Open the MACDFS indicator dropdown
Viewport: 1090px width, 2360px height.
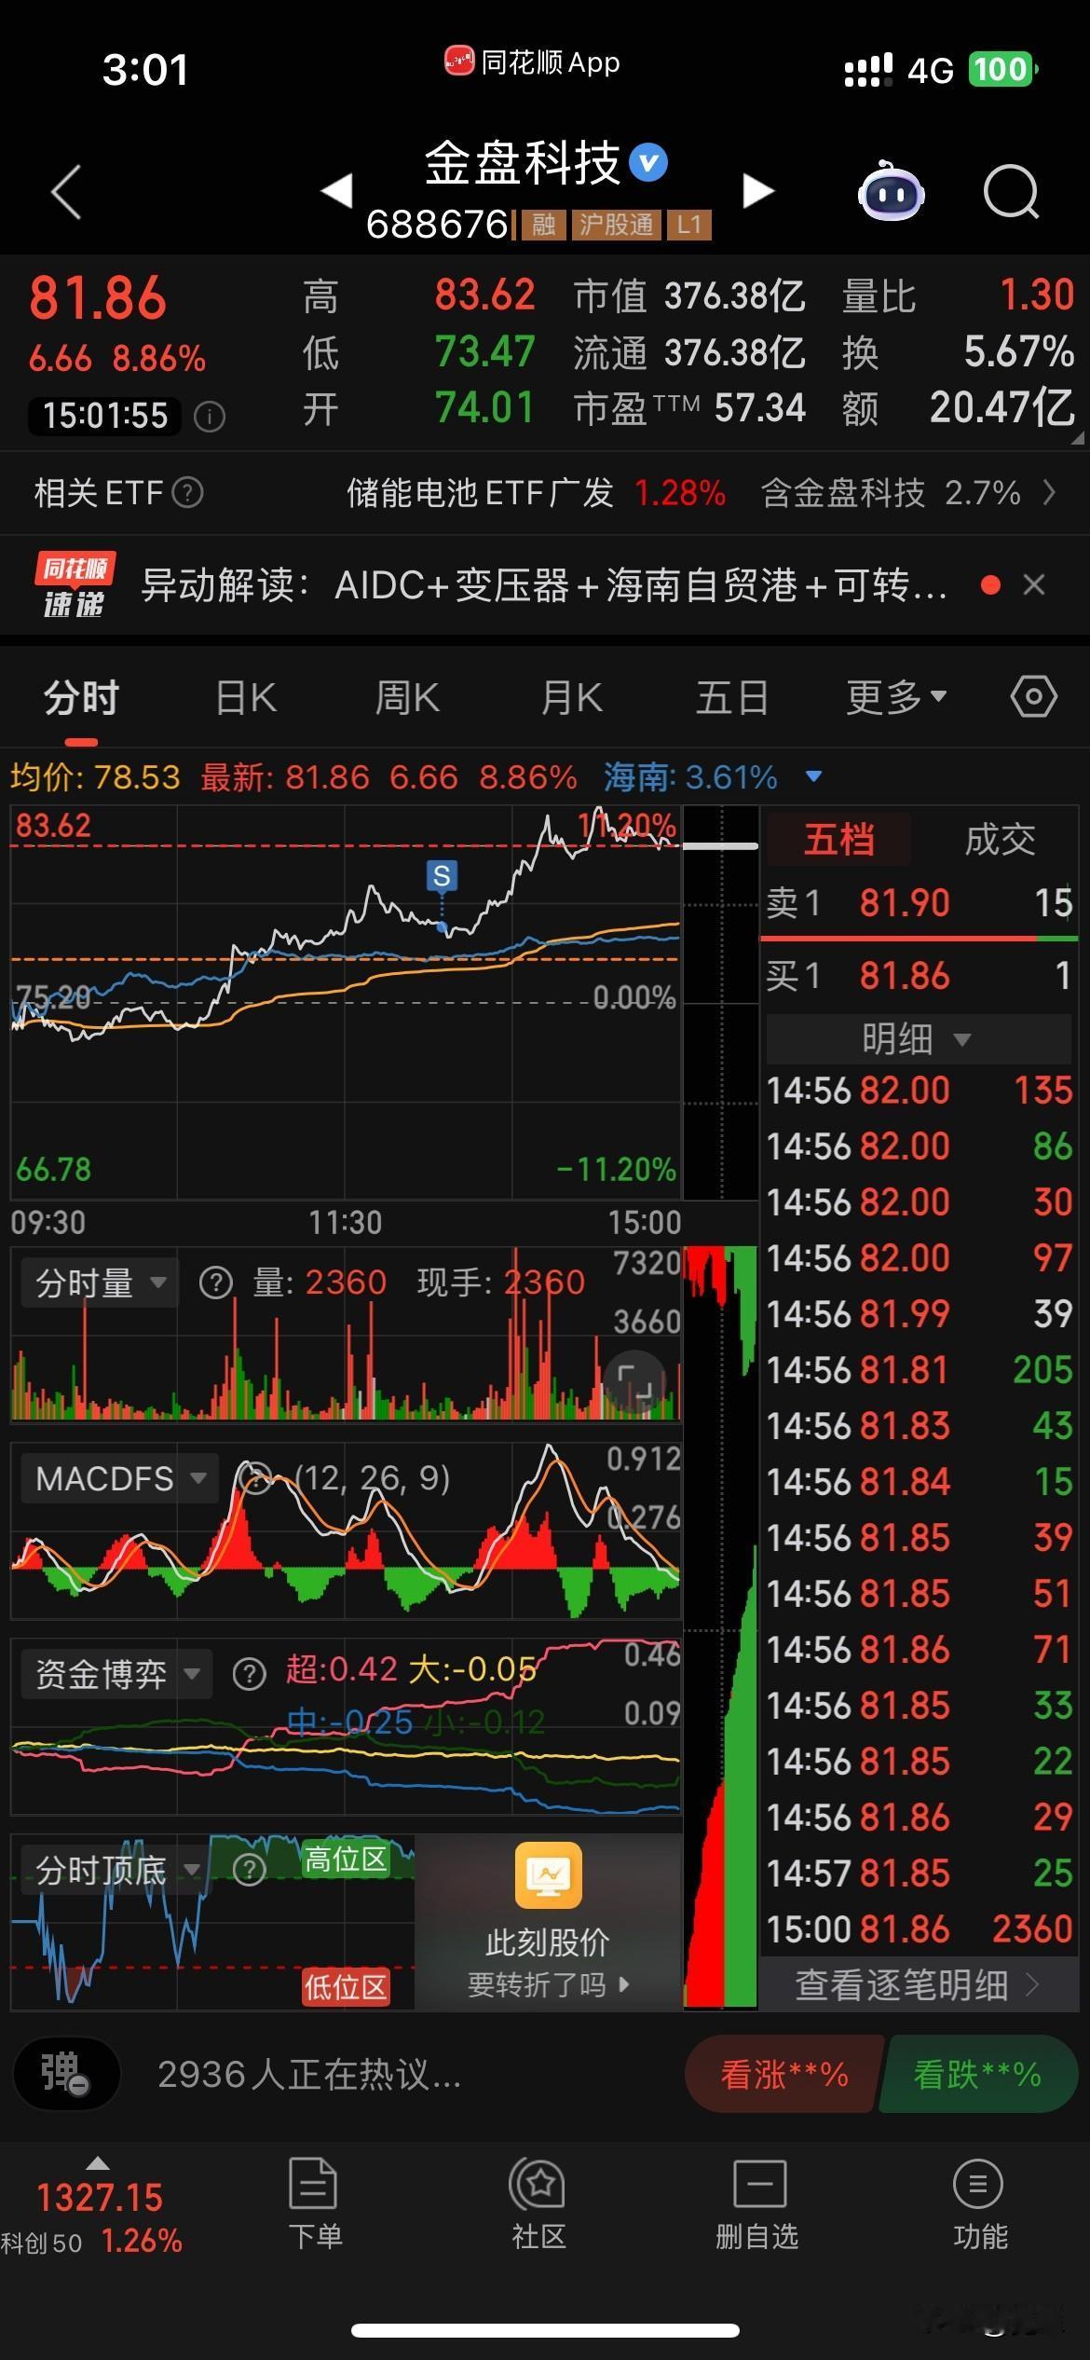coord(120,1478)
